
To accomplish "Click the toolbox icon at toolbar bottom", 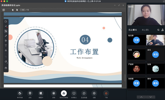I will coord(6,68).
